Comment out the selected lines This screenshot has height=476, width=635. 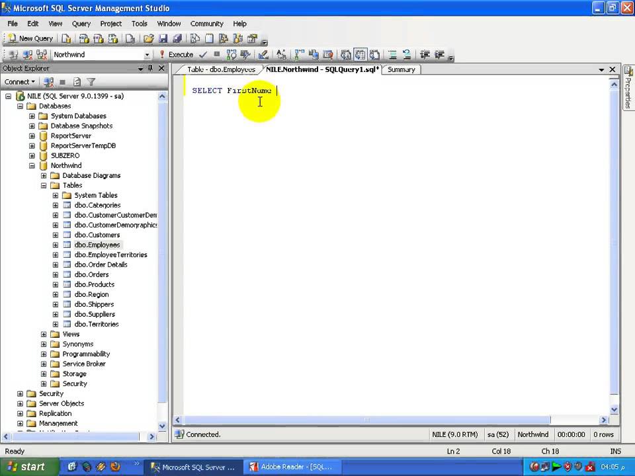point(392,54)
